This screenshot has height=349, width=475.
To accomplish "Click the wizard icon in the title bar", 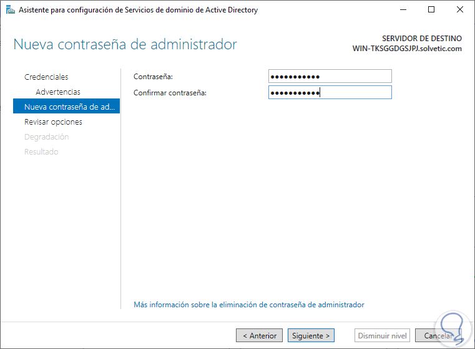I will tap(11, 10).
